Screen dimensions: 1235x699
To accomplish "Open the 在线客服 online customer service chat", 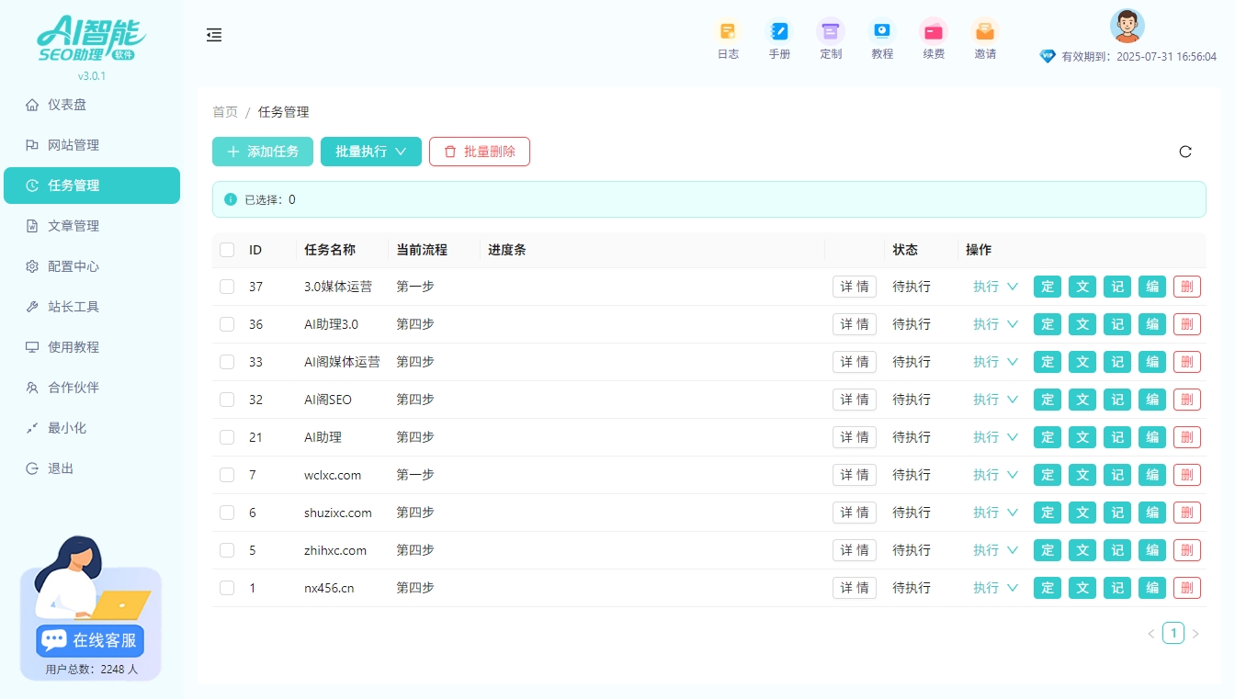I will [89, 640].
